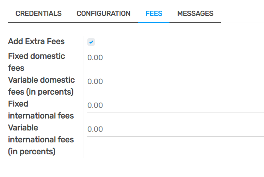Click the Variable domestic fees label text

(41, 86)
